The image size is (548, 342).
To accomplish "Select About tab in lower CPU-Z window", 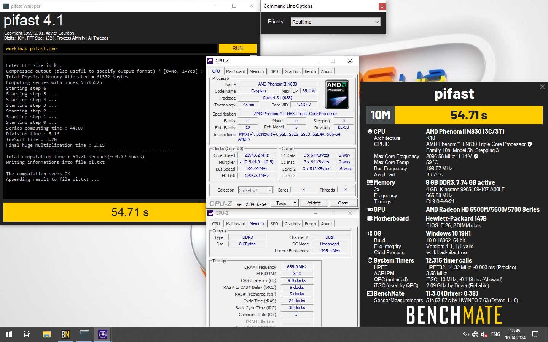I will click(x=327, y=224).
